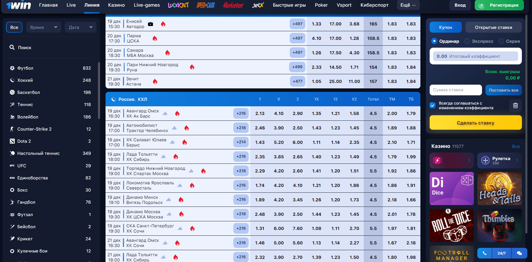Expand the Ещё more menu
The image size is (532, 262).
[x=408, y=5]
